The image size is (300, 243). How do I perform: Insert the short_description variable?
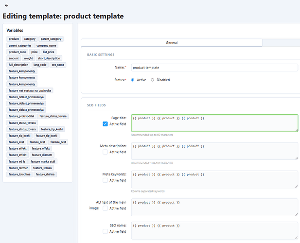click(49, 58)
